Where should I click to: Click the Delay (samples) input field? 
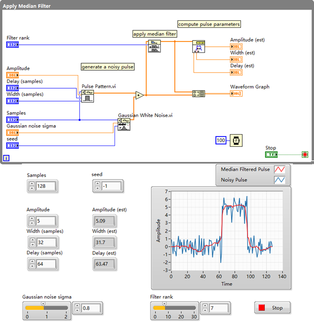[x=46, y=263]
